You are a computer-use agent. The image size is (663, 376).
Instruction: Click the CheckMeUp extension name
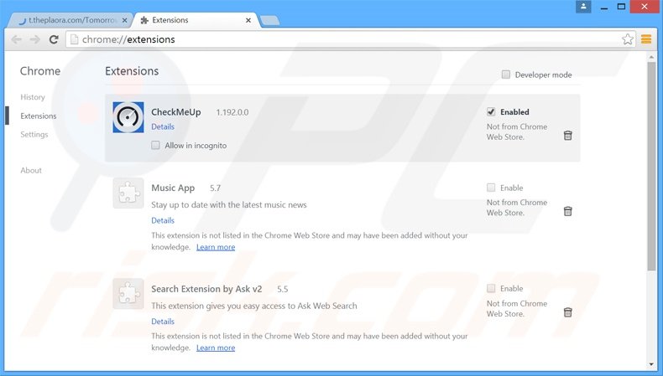(x=176, y=112)
